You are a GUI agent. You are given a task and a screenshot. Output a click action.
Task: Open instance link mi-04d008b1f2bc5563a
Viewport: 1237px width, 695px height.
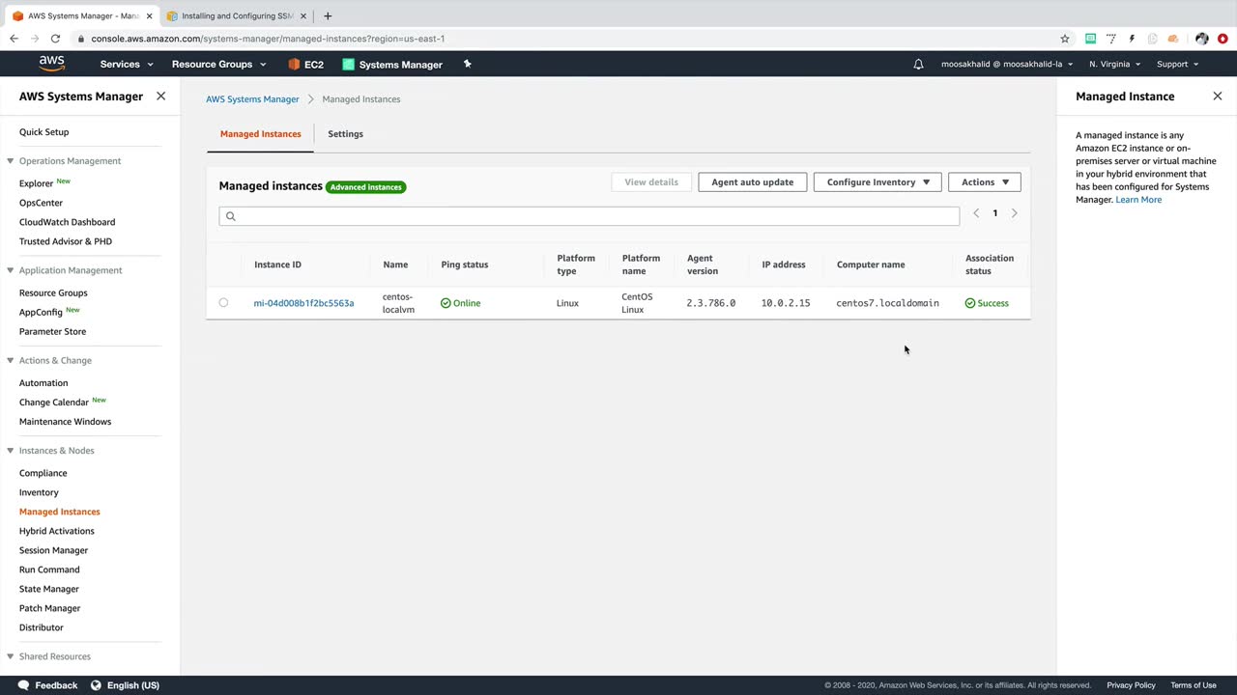point(303,303)
